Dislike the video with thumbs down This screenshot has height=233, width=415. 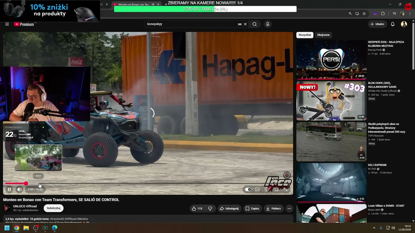(210, 209)
